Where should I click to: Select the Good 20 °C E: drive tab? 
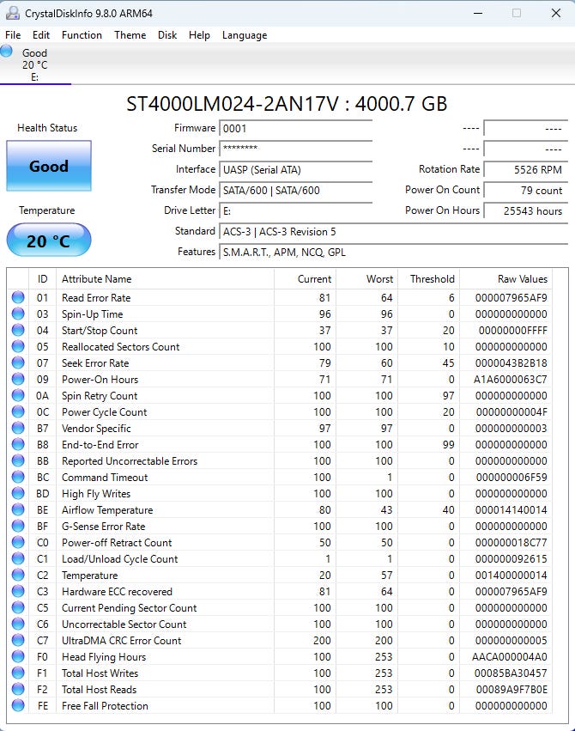34,64
